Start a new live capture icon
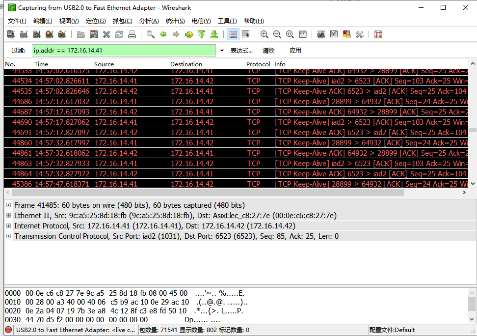Screen dimensions: 477x336 click(36, 34)
